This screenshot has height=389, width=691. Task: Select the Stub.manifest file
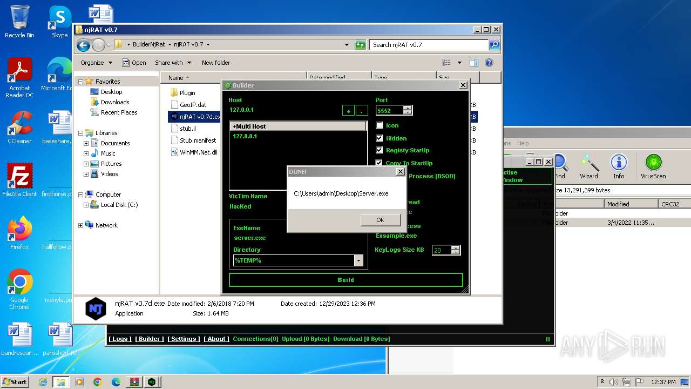pos(193,140)
